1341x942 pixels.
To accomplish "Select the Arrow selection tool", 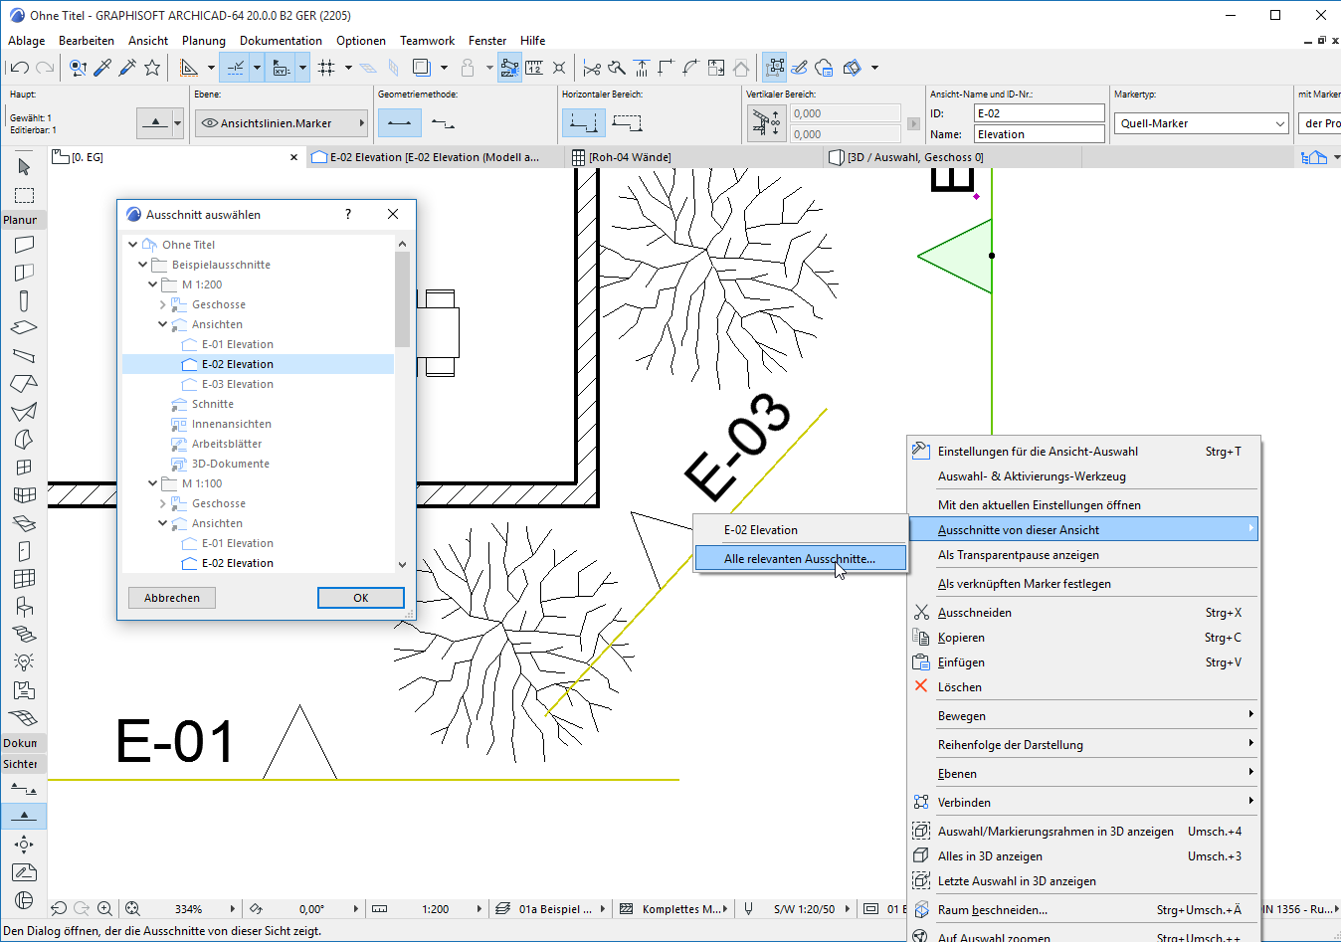I will click(x=24, y=167).
